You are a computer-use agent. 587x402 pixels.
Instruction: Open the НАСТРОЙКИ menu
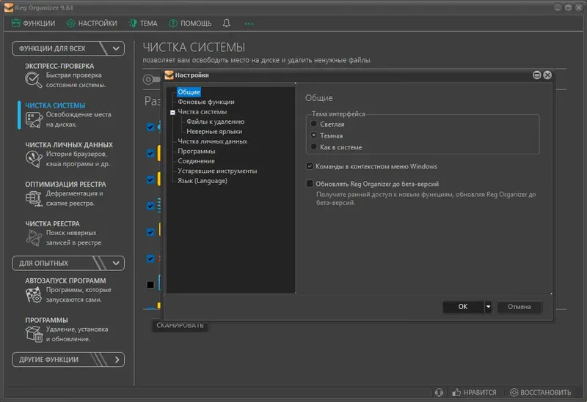[x=92, y=23]
